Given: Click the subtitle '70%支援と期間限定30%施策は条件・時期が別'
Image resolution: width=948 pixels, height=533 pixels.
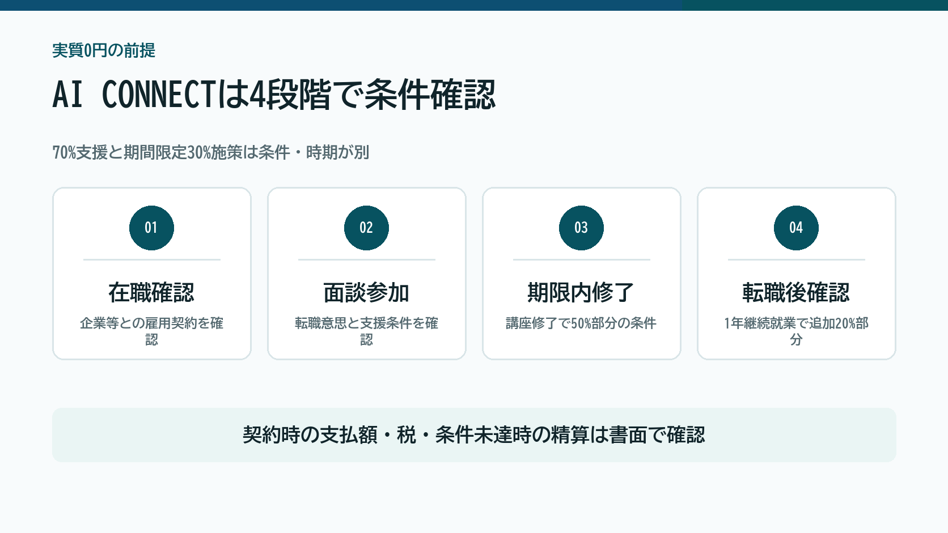Looking at the screenshot, I should coord(211,152).
